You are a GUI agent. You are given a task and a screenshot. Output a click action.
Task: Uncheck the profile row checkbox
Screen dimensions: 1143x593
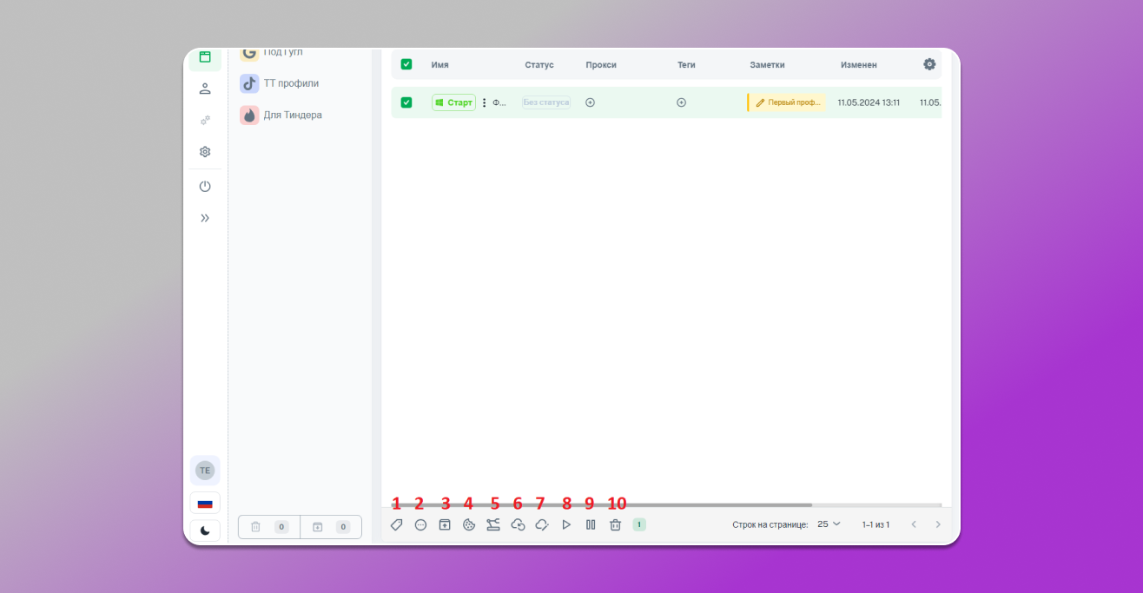(x=406, y=102)
